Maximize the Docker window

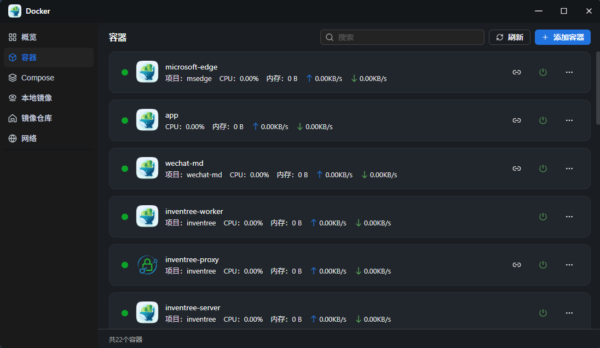point(564,11)
